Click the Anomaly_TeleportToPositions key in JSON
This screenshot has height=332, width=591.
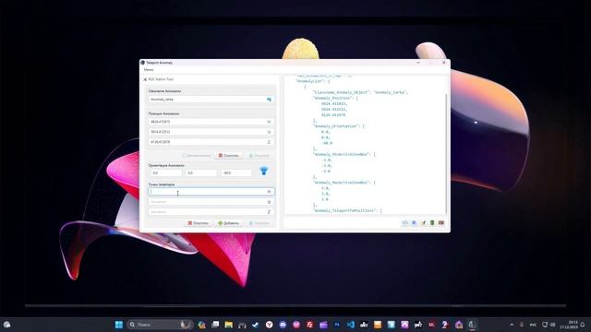pyautogui.click(x=344, y=211)
